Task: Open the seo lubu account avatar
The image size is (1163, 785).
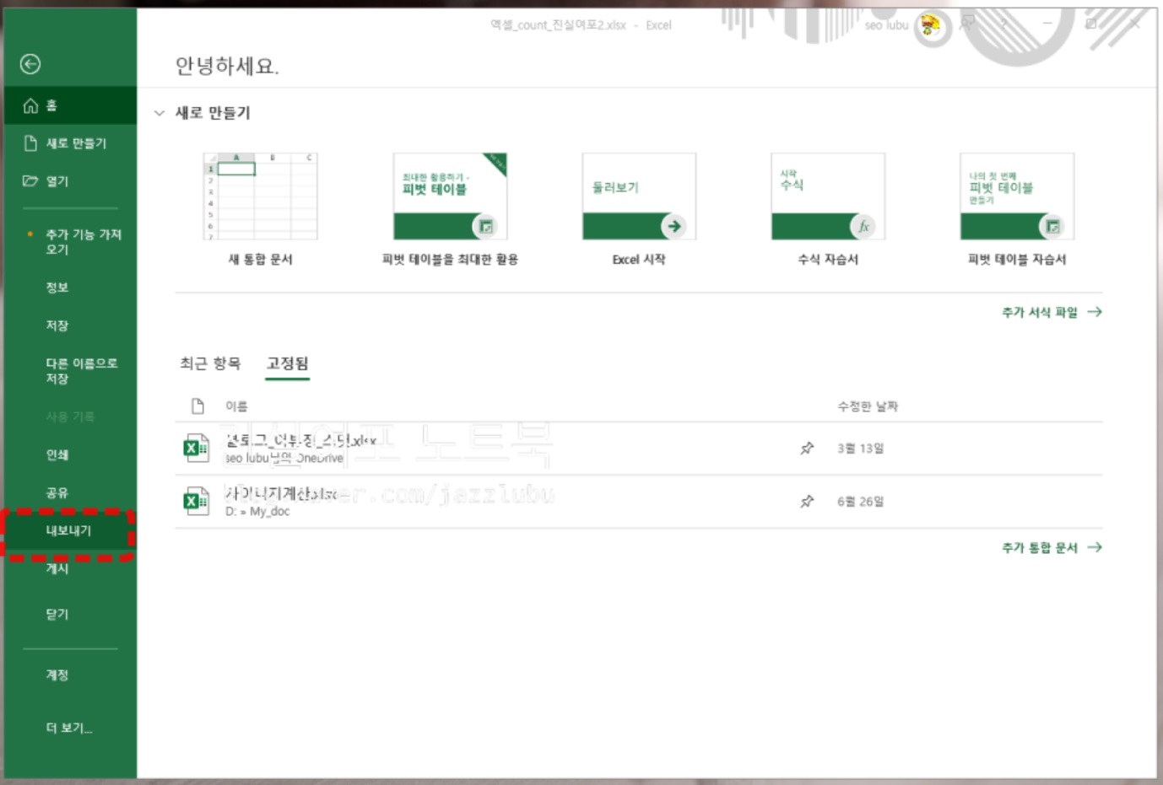Action: pyautogui.click(x=931, y=25)
